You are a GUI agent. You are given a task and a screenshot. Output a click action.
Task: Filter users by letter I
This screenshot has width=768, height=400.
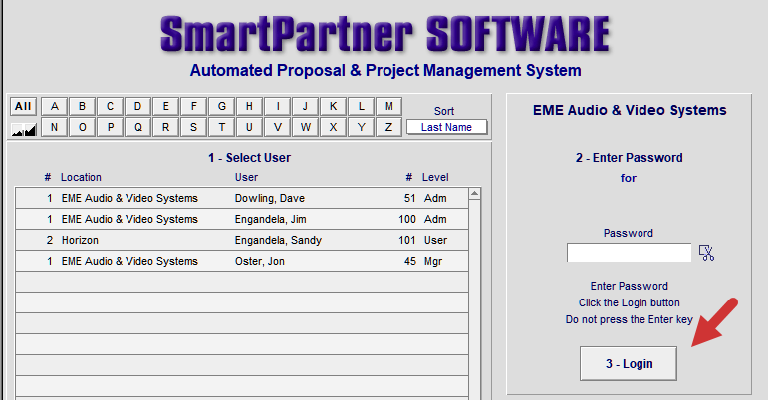click(x=278, y=106)
